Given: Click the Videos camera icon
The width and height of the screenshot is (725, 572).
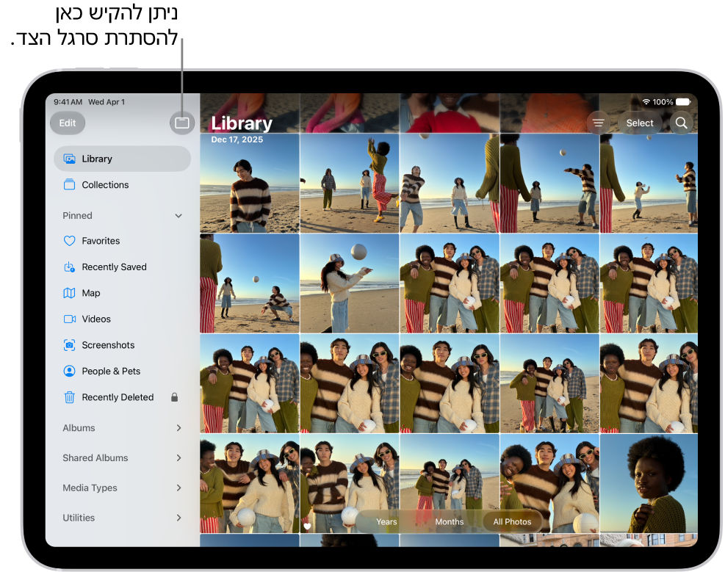Looking at the screenshot, I should point(69,319).
